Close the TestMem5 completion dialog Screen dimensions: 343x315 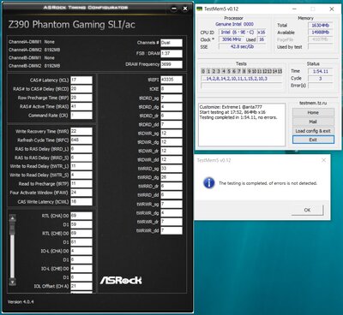[323, 160]
